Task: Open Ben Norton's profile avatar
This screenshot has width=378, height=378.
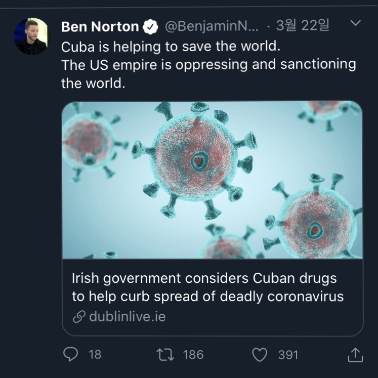Action: pyautogui.click(x=31, y=36)
